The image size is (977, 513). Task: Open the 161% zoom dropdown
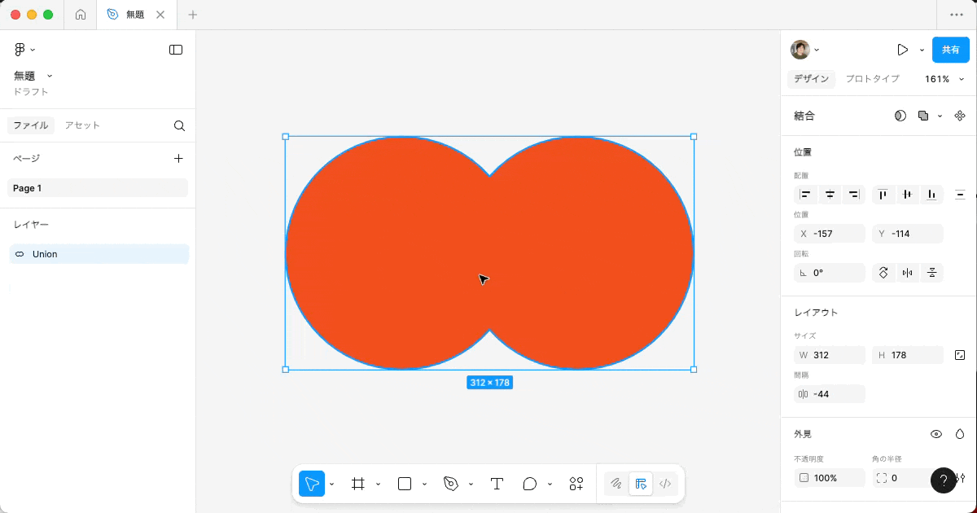pyautogui.click(x=944, y=79)
